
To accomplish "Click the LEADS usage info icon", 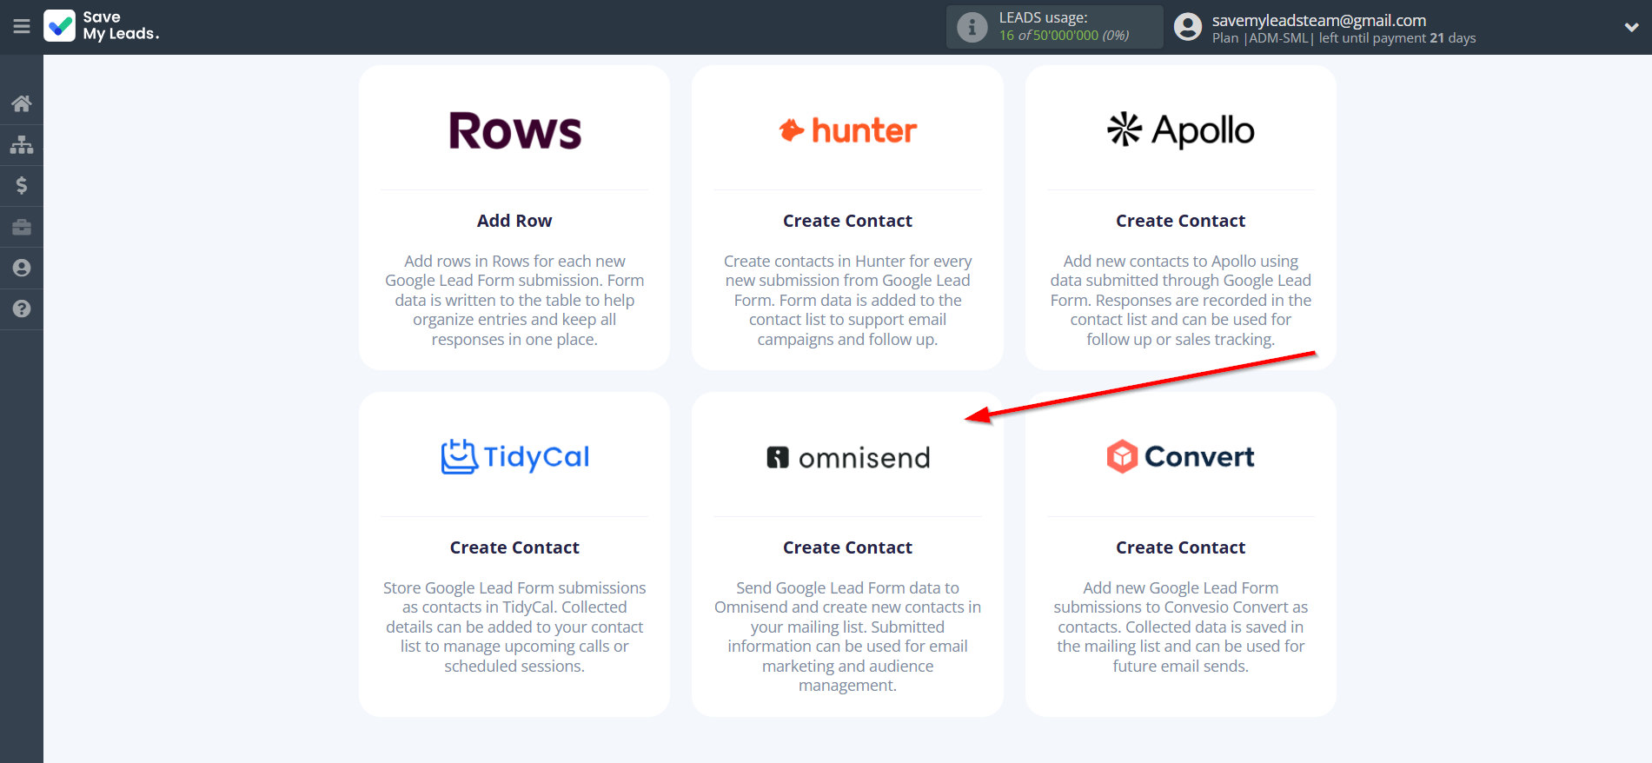I will [x=972, y=27].
